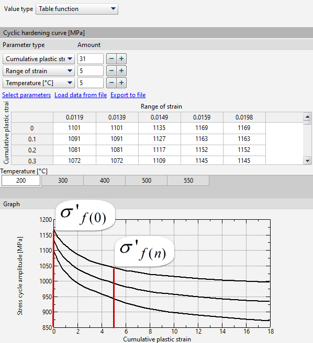
Task: Increase Temperature amount with plus button
Action: coord(121,83)
